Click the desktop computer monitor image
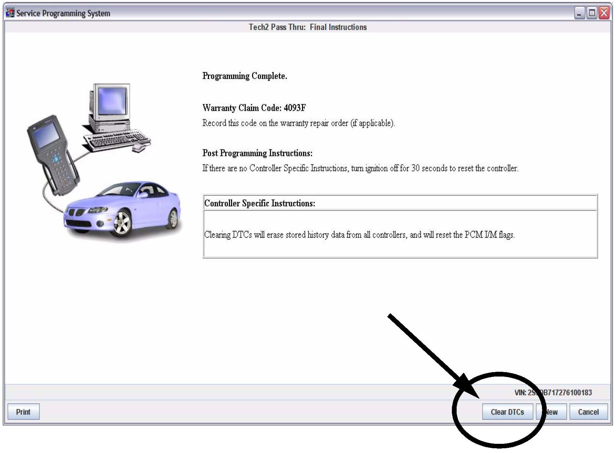 (111, 102)
